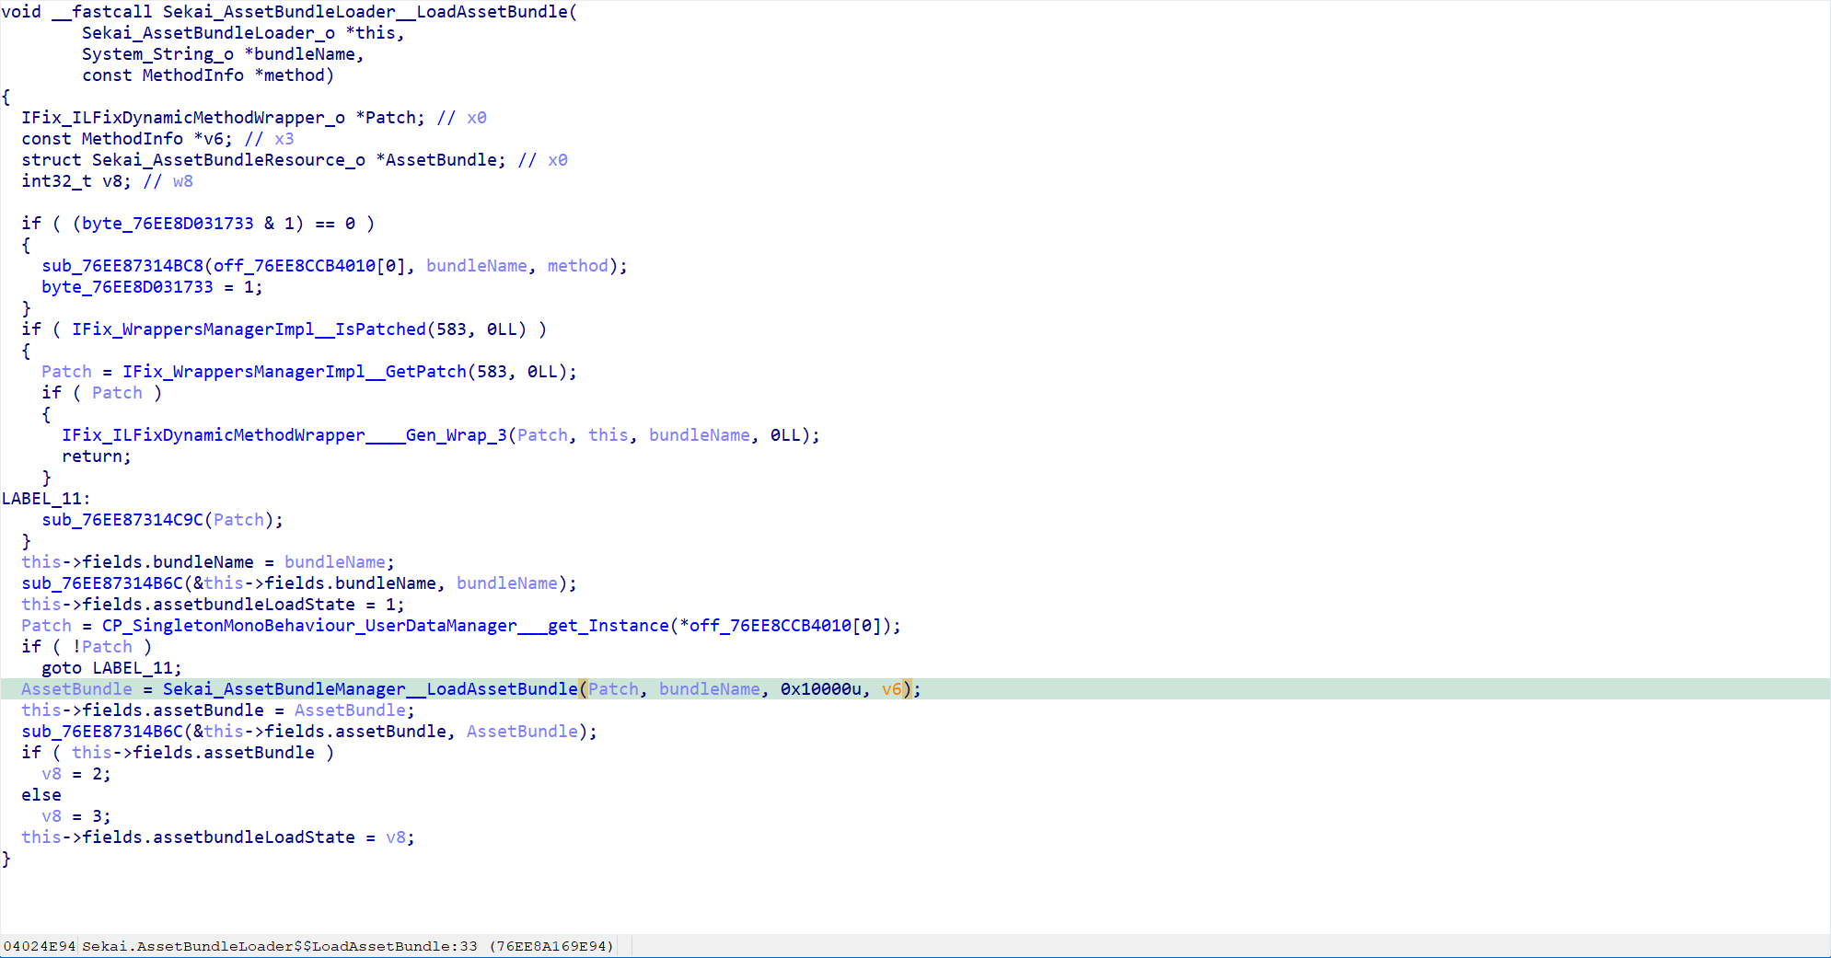Select the Sekai_AssetBundleResource_o *AssetBundle declaration
The height and width of the screenshot is (958, 1831).
tap(263, 160)
